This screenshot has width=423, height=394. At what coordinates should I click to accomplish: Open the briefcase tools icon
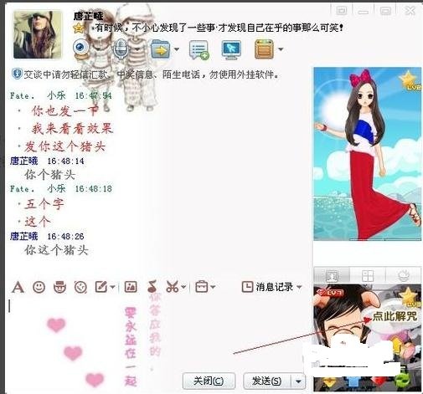click(x=202, y=287)
